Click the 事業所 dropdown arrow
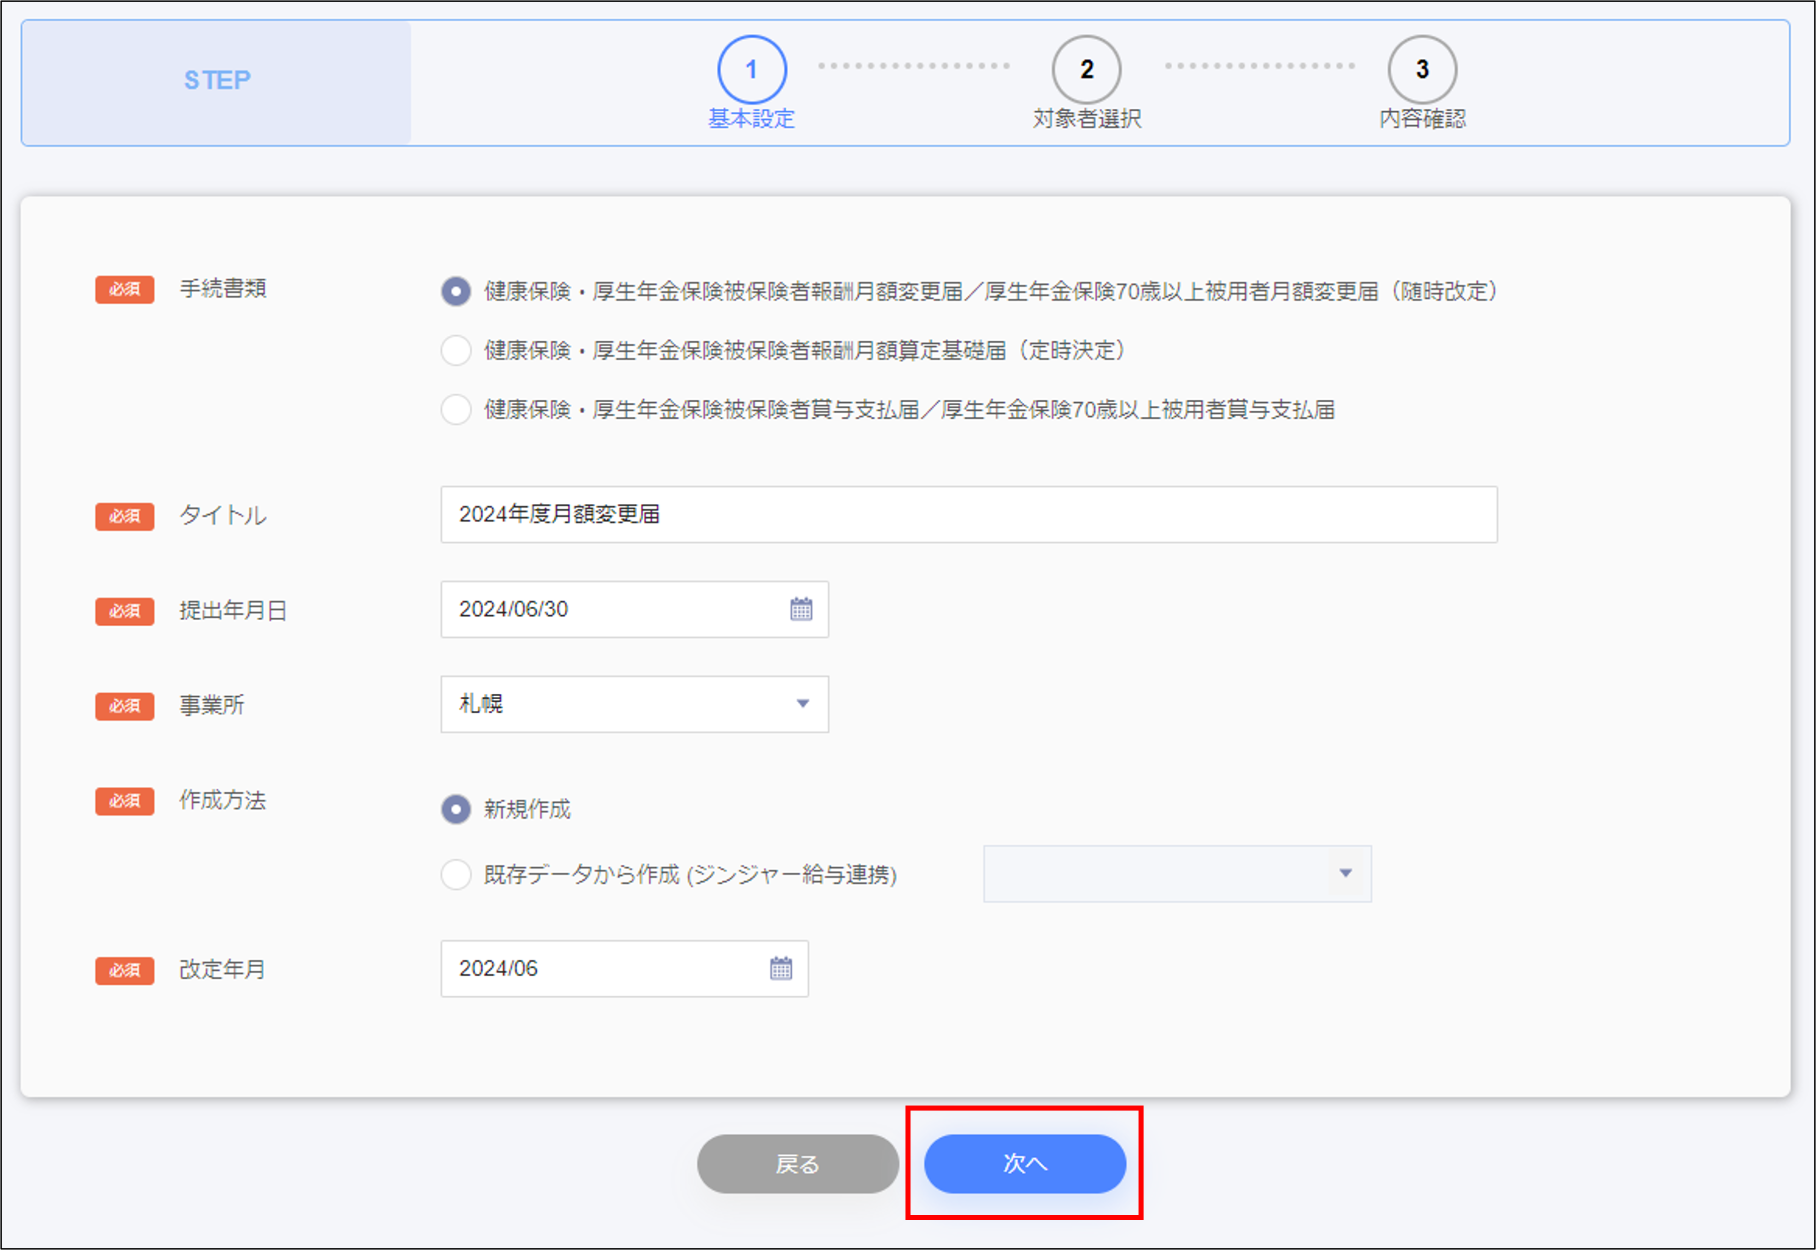This screenshot has width=1816, height=1250. (803, 704)
